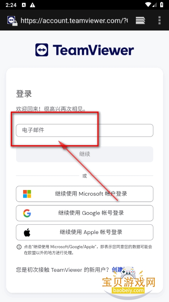
Task: Continue with Apple 帐号登录 button
Action: tap(85, 232)
